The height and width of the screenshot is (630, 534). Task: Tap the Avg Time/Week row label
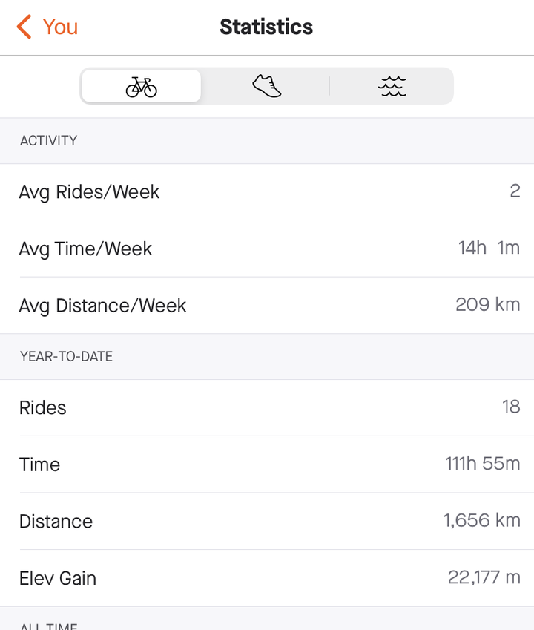coord(85,249)
